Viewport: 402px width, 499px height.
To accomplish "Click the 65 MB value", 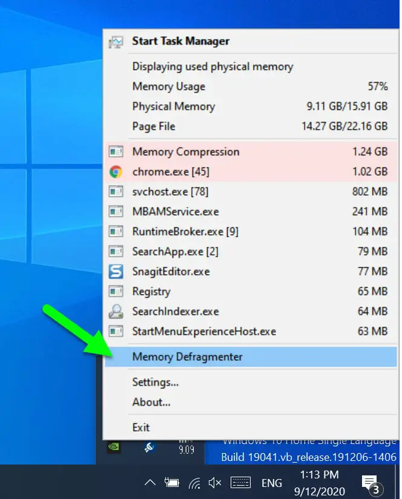I will tap(373, 292).
